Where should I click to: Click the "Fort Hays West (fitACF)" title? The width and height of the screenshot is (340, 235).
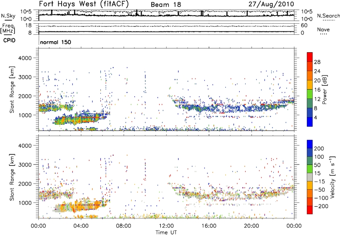pos(84,4)
